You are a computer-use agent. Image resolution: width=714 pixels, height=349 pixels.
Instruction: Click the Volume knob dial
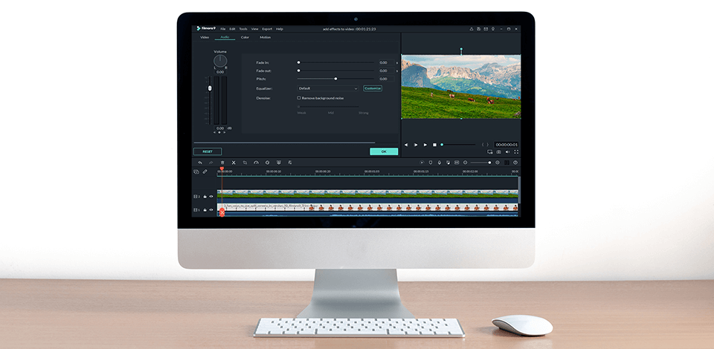coord(220,61)
